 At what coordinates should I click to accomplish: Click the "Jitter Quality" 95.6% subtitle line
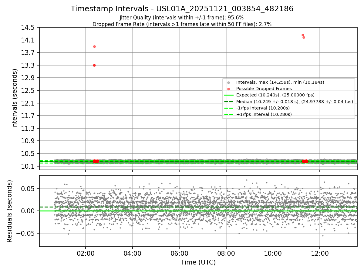(182, 18)
